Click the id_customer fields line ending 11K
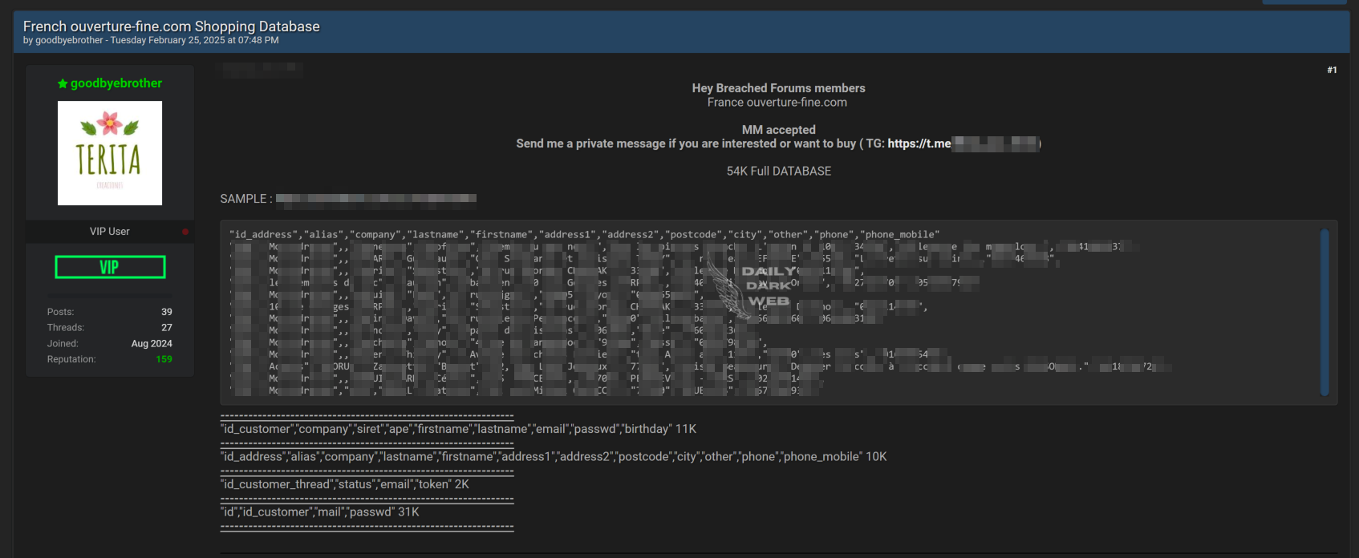The height and width of the screenshot is (558, 1359). tap(458, 429)
